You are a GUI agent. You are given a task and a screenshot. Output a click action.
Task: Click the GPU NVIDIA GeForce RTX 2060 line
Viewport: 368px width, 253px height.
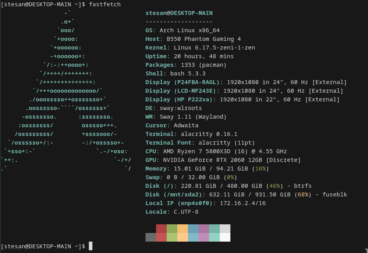pyautogui.click(x=223, y=160)
